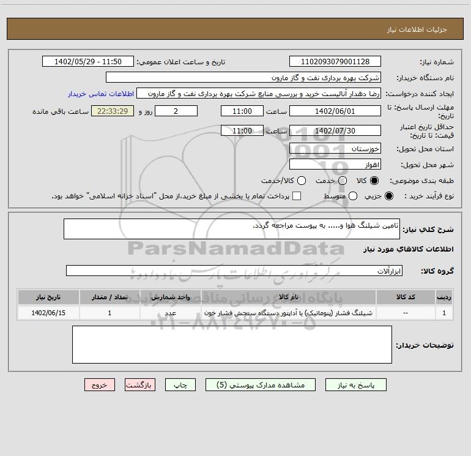471x456 pixels.
Task: Click the توضیحات خریدار text area
Action: click(232, 345)
